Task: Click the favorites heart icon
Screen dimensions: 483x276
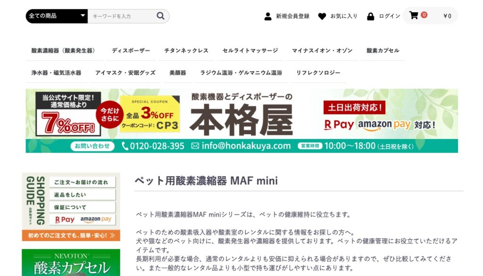Action: click(322, 16)
